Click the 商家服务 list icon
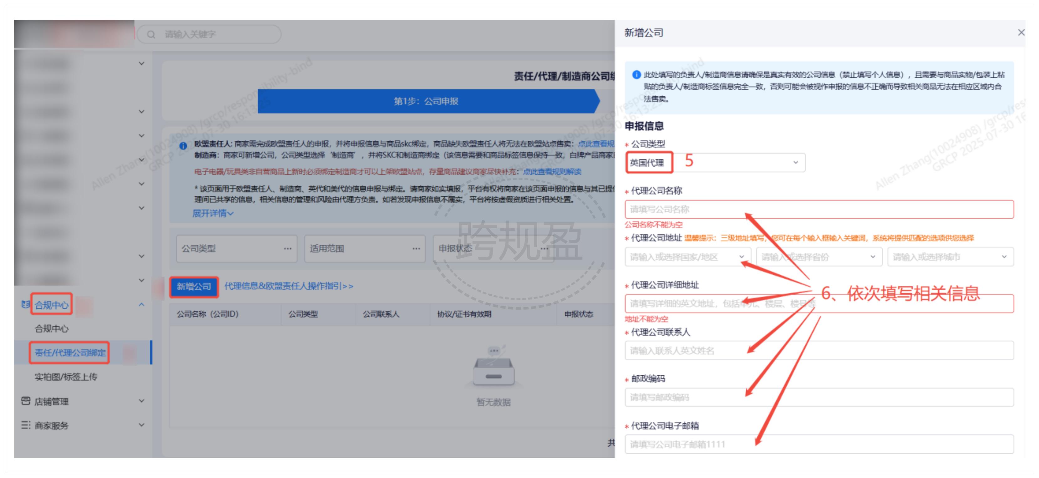This screenshot has height=478, width=1039. tap(25, 425)
